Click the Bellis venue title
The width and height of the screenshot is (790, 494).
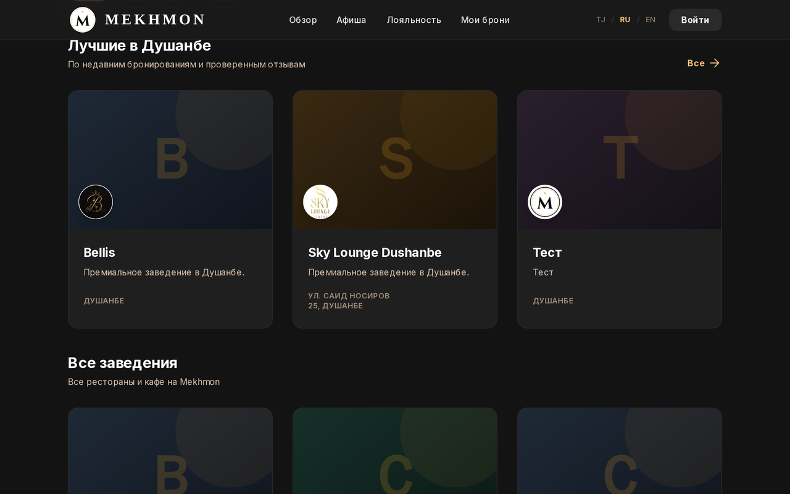point(99,253)
